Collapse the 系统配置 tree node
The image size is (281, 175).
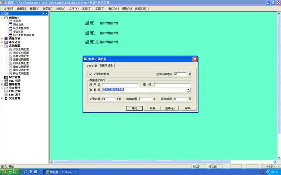click(2, 46)
